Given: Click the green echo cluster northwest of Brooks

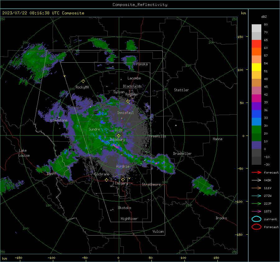Looking at the screenshot, I should [204, 186].
